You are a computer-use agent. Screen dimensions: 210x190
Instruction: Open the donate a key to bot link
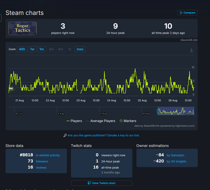point(103,135)
